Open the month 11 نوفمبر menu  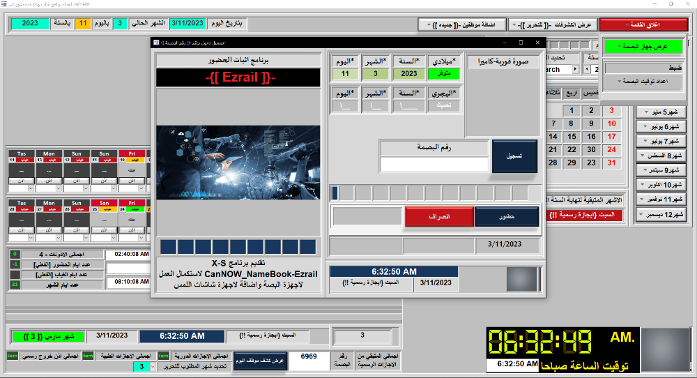click(x=661, y=199)
